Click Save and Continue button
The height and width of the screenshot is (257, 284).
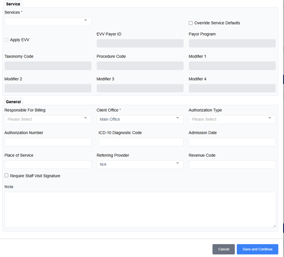(257, 249)
